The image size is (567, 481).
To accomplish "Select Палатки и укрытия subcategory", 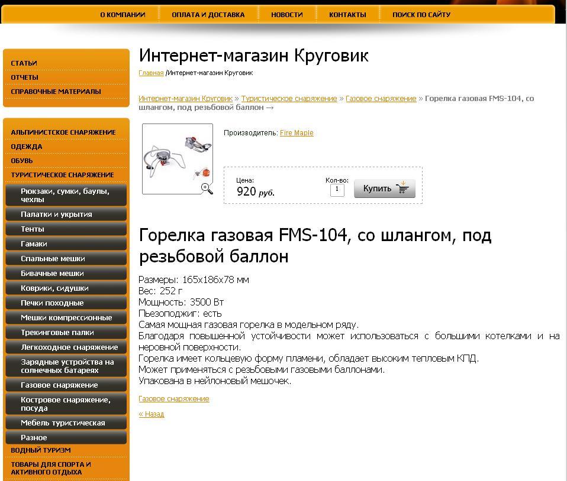I will tap(56, 214).
